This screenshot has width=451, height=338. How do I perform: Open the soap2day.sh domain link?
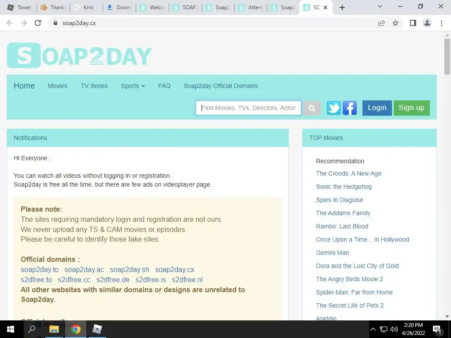click(x=129, y=270)
